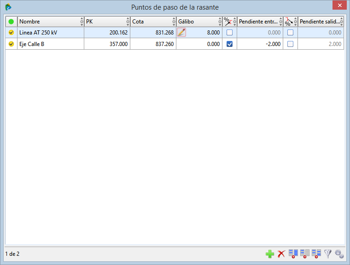Image resolution: width=350 pixels, height=265 pixels.
Task: Open the filter funnel tool
Action: tap(328, 254)
